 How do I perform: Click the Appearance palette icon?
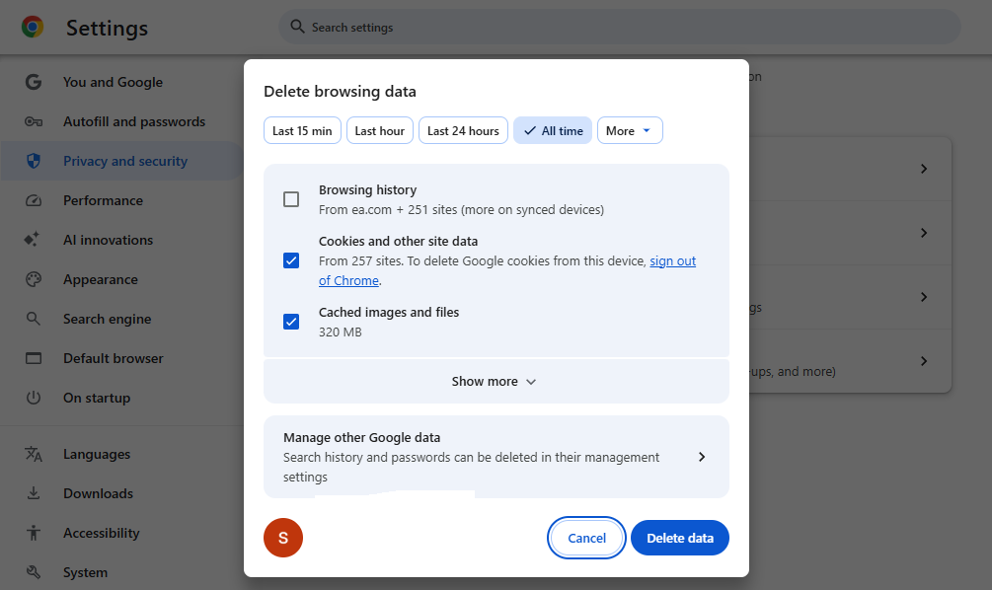pyautogui.click(x=34, y=279)
